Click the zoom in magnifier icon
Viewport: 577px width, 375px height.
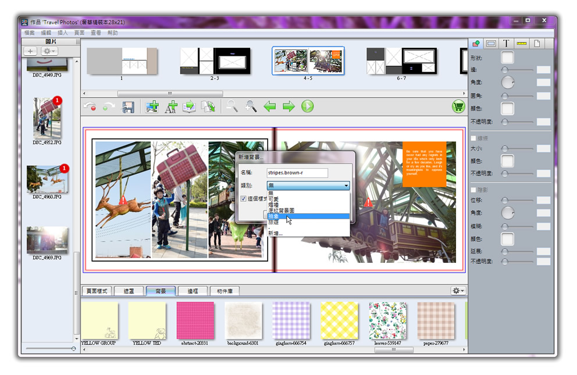click(x=251, y=106)
